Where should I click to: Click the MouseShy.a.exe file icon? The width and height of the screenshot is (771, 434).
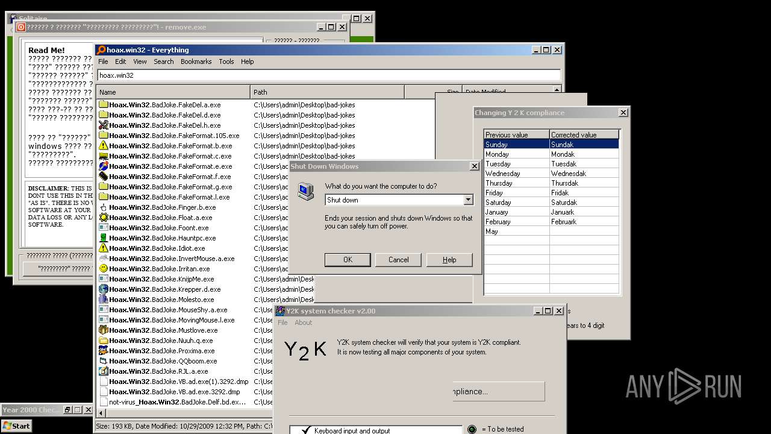tap(103, 310)
